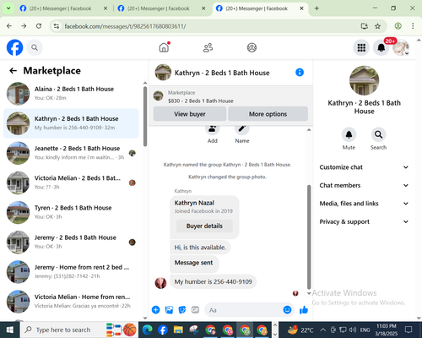The image size is (422, 338).
Task: Expand Media, files and links section
Action: click(364, 204)
